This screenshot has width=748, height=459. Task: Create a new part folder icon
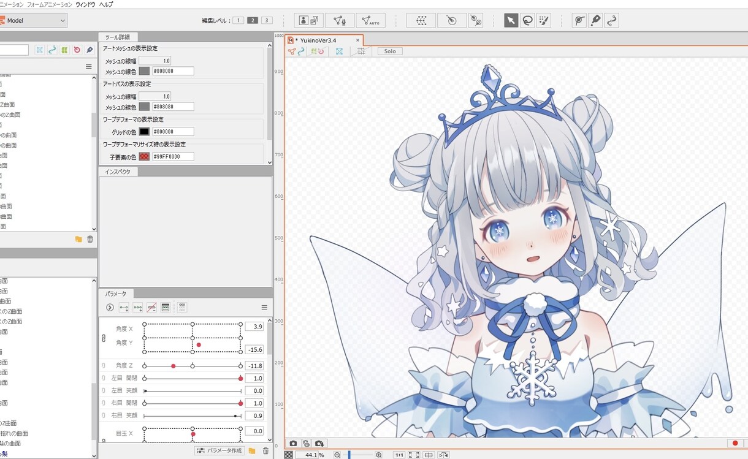pyautogui.click(x=78, y=239)
